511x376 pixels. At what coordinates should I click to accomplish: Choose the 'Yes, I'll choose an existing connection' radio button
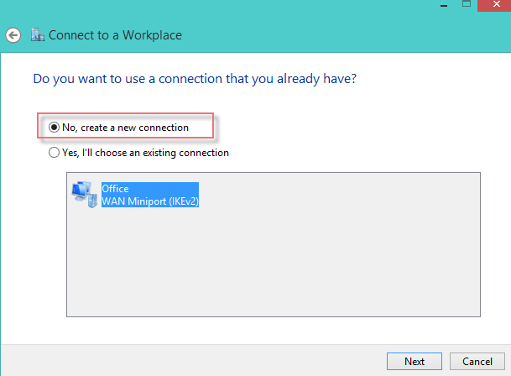tap(54, 152)
